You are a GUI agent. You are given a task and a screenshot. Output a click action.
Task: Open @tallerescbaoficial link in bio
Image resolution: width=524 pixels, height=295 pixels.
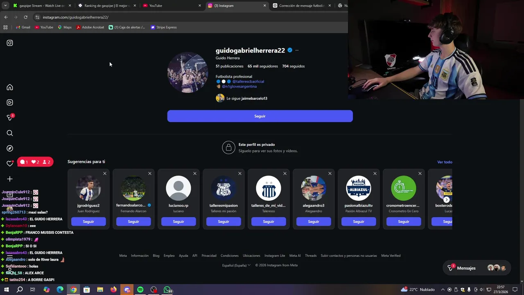(248, 82)
